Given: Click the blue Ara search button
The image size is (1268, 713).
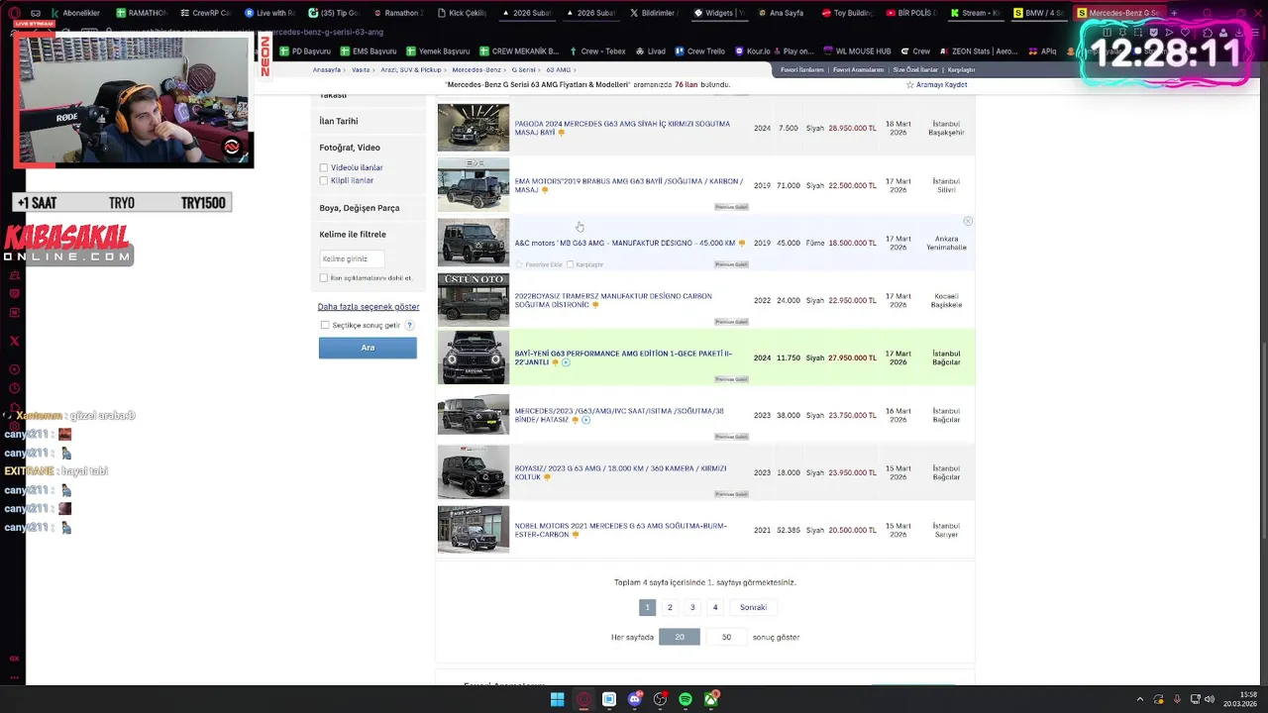Looking at the screenshot, I should pos(368,348).
